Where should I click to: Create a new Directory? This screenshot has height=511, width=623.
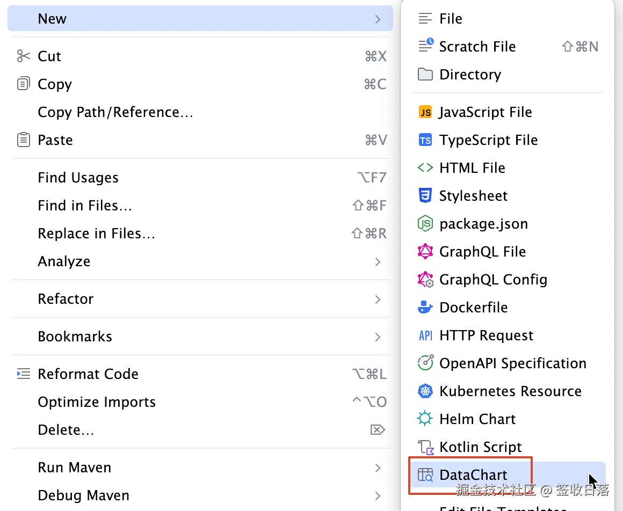(508, 74)
